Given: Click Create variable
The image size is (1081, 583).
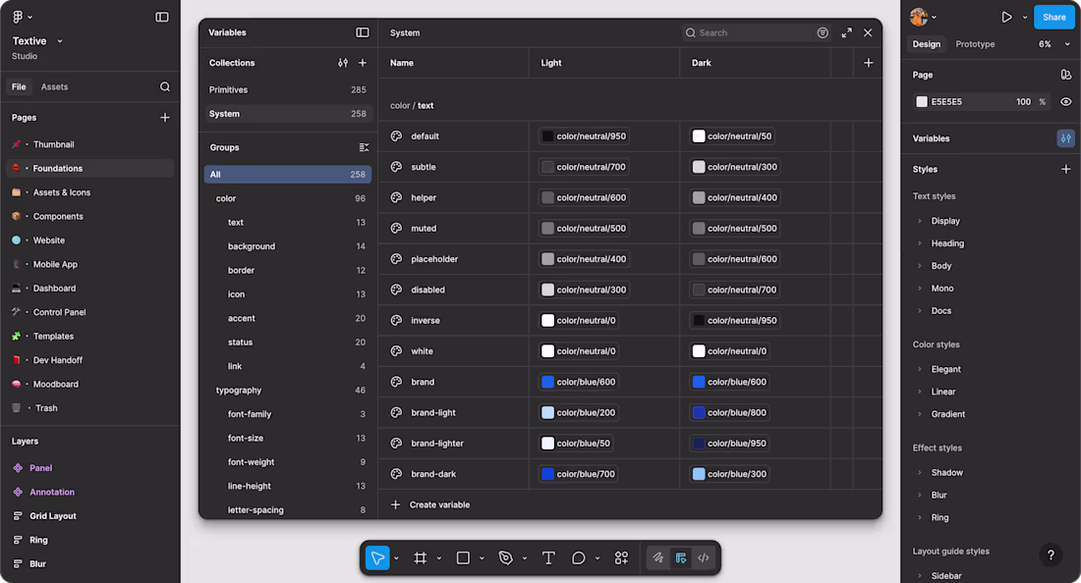Looking at the screenshot, I should point(438,504).
